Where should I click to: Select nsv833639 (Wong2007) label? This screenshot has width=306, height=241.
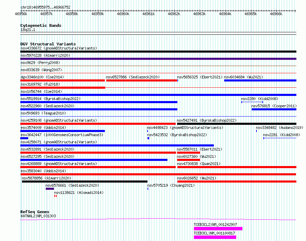pyautogui.click(x=41, y=70)
